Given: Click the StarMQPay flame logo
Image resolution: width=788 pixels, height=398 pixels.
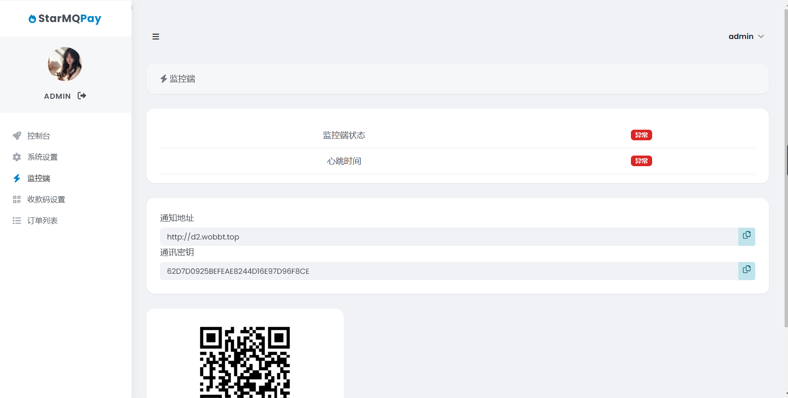Looking at the screenshot, I should tap(33, 18).
